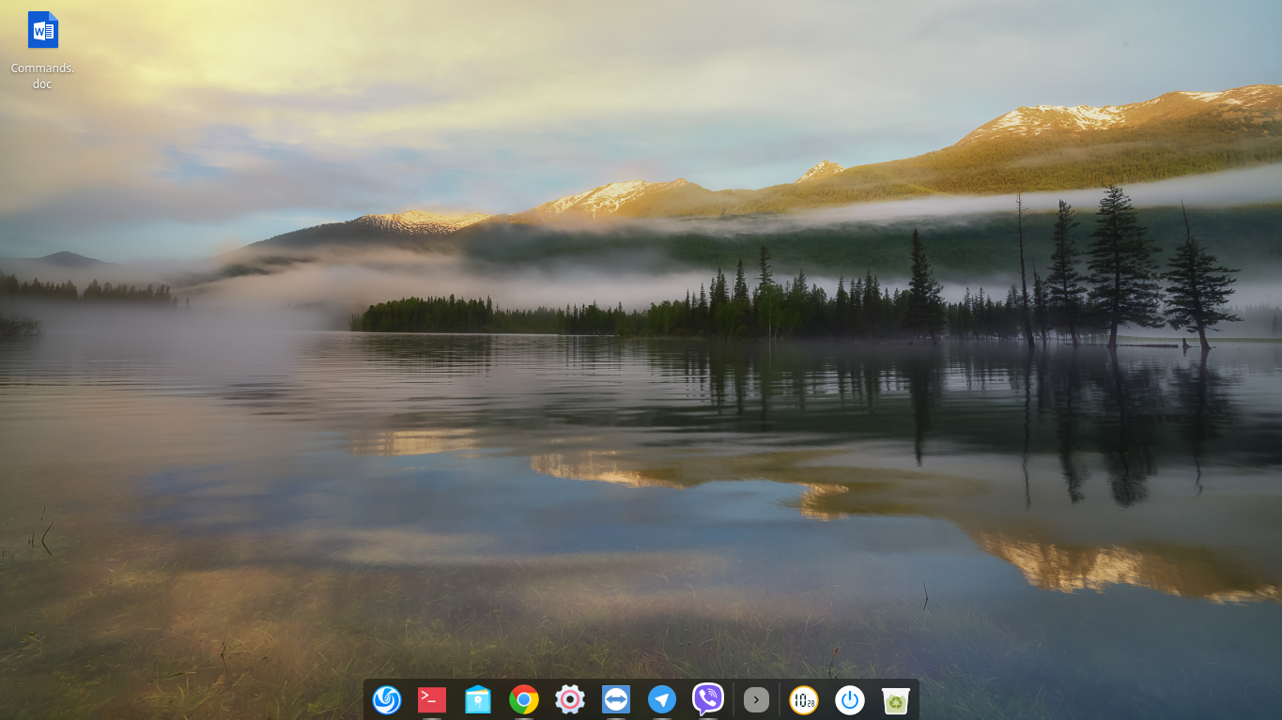Launch Telegram from the dock
This screenshot has width=1282, height=720.
[x=662, y=699]
